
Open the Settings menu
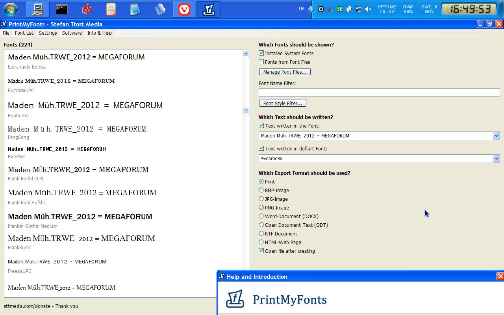click(x=48, y=33)
